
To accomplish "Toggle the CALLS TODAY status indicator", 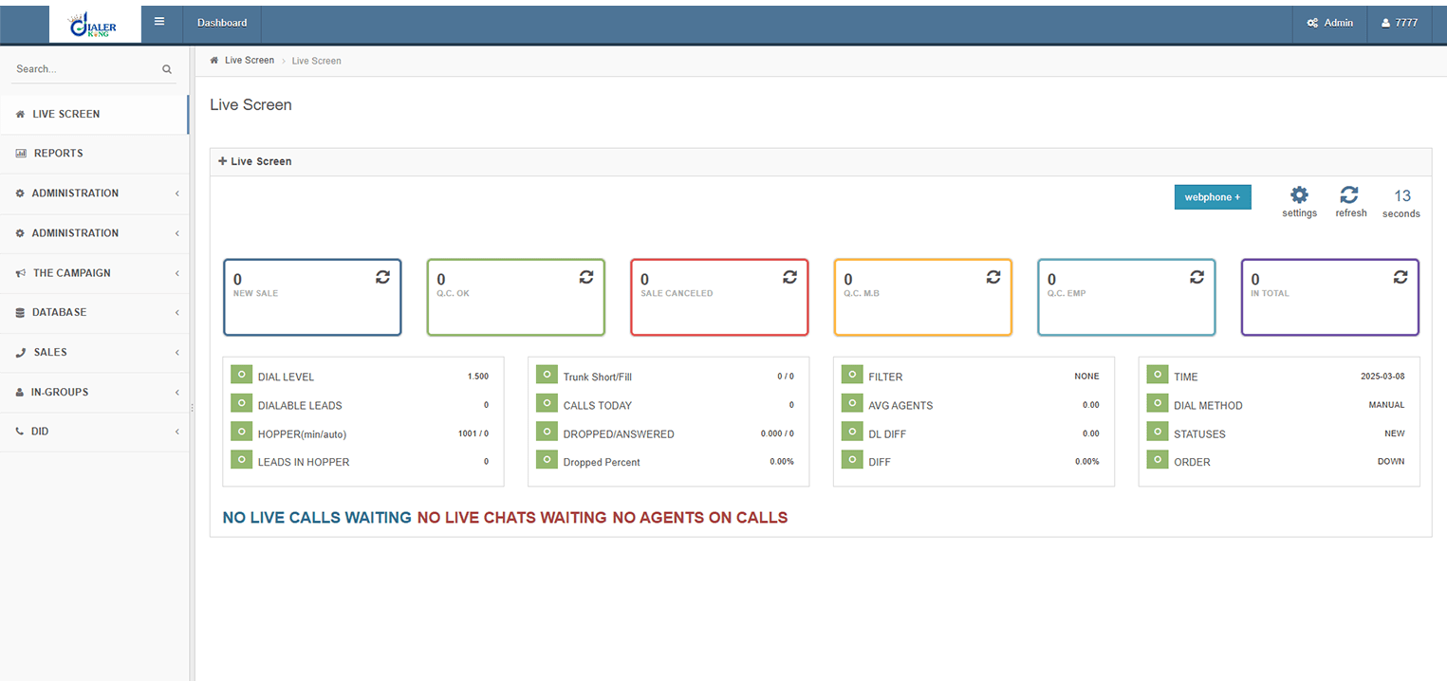I will (x=547, y=405).
